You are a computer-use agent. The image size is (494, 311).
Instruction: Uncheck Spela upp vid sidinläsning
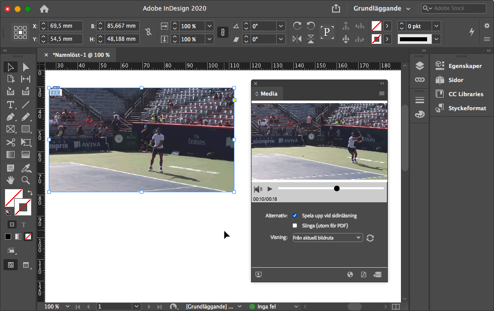295,215
